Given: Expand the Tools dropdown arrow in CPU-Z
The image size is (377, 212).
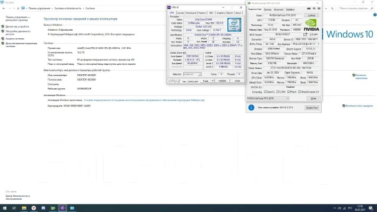Looking at the screenshot, I should (x=213, y=81).
